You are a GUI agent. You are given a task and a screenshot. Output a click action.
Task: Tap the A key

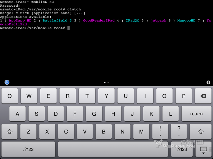click(x=17, y=114)
